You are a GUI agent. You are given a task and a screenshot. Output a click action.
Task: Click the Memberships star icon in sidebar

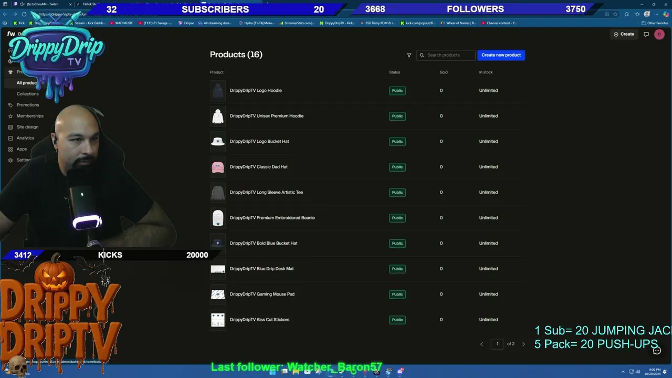(x=10, y=116)
